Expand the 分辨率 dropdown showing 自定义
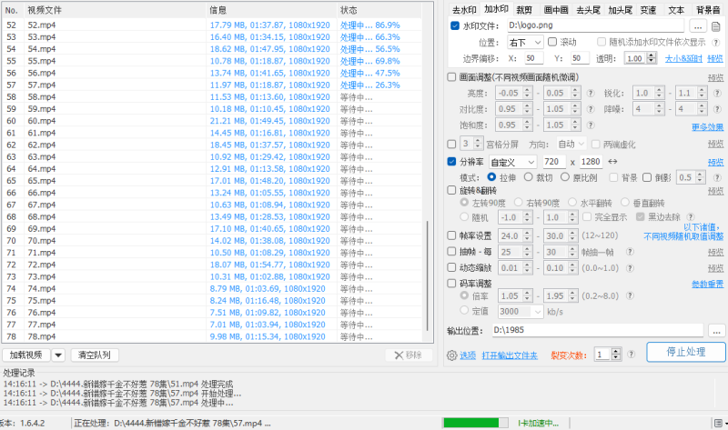Viewport: 728px width, 430px height. click(x=512, y=161)
